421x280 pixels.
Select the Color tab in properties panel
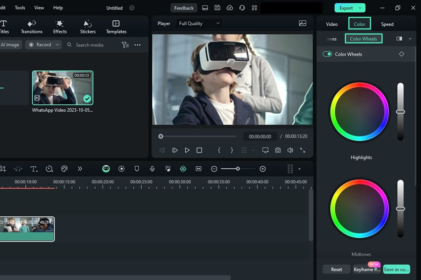click(x=359, y=24)
